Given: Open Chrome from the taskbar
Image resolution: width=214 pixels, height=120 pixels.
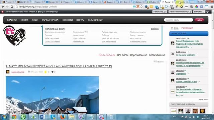Looking at the screenshot, I should [x=14, y=117].
